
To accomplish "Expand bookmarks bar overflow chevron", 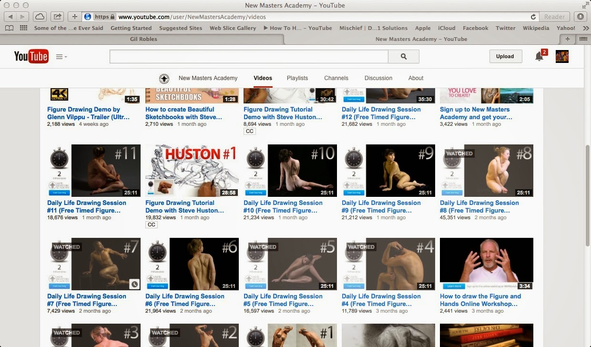I will point(586,28).
